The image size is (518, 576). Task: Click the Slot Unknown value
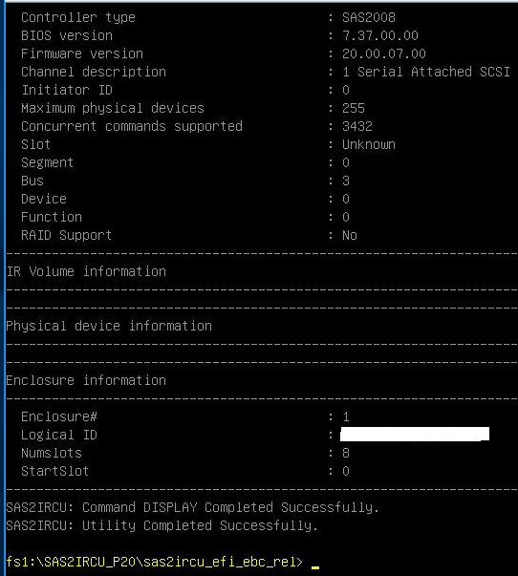[369, 144]
